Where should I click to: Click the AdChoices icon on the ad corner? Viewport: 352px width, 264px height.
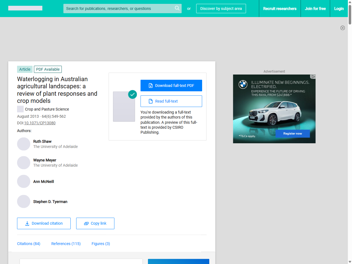click(313, 77)
